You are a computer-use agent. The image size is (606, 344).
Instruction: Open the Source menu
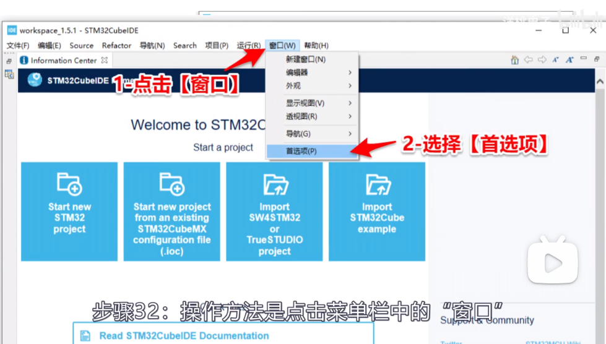(x=82, y=46)
